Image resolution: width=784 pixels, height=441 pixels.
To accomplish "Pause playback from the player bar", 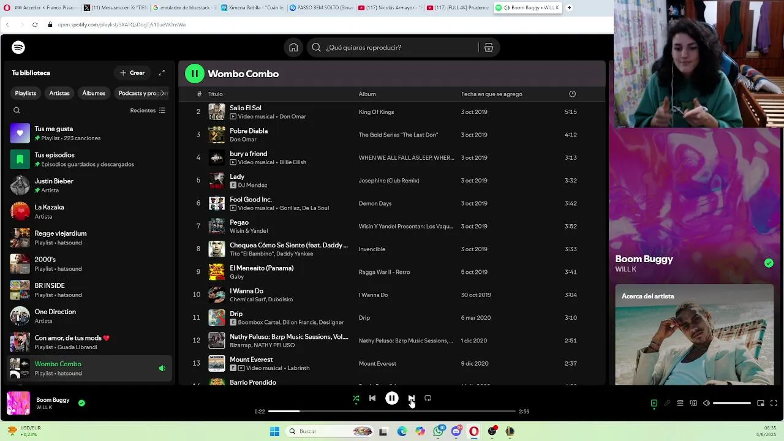I will pos(392,398).
